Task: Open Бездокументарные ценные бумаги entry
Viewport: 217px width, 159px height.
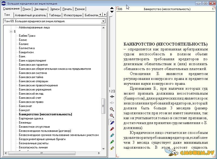Action: coord(42,139)
